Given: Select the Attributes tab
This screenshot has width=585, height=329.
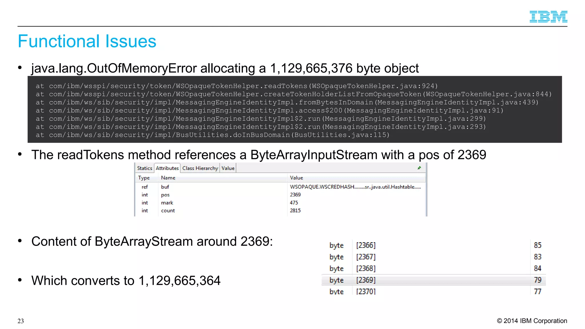Looking at the screenshot, I should (167, 168).
